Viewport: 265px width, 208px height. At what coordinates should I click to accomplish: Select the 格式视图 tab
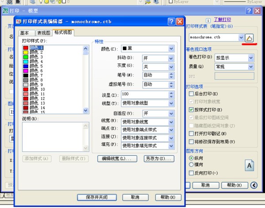[x=63, y=32]
